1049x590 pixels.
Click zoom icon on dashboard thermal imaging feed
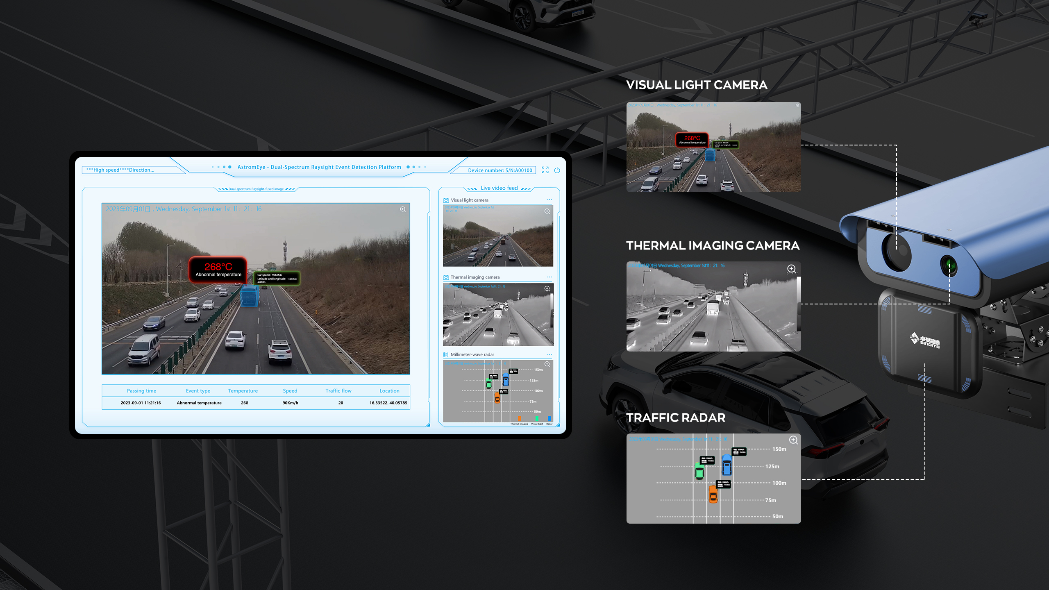[547, 289]
